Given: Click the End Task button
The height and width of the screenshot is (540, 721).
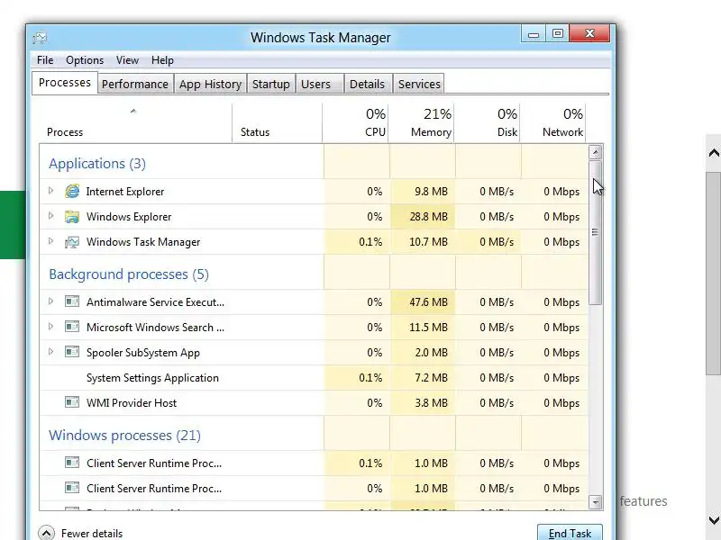Looking at the screenshot, I should 570,533.
